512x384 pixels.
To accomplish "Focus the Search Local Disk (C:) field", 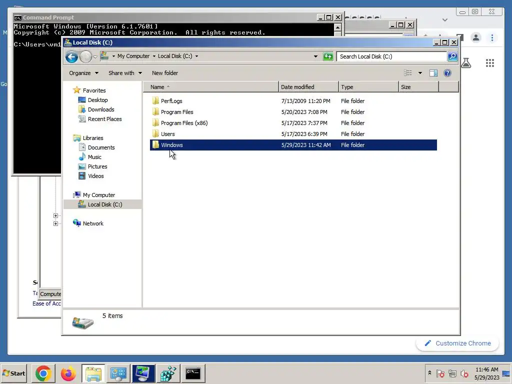I will click(x=391, y=56).
